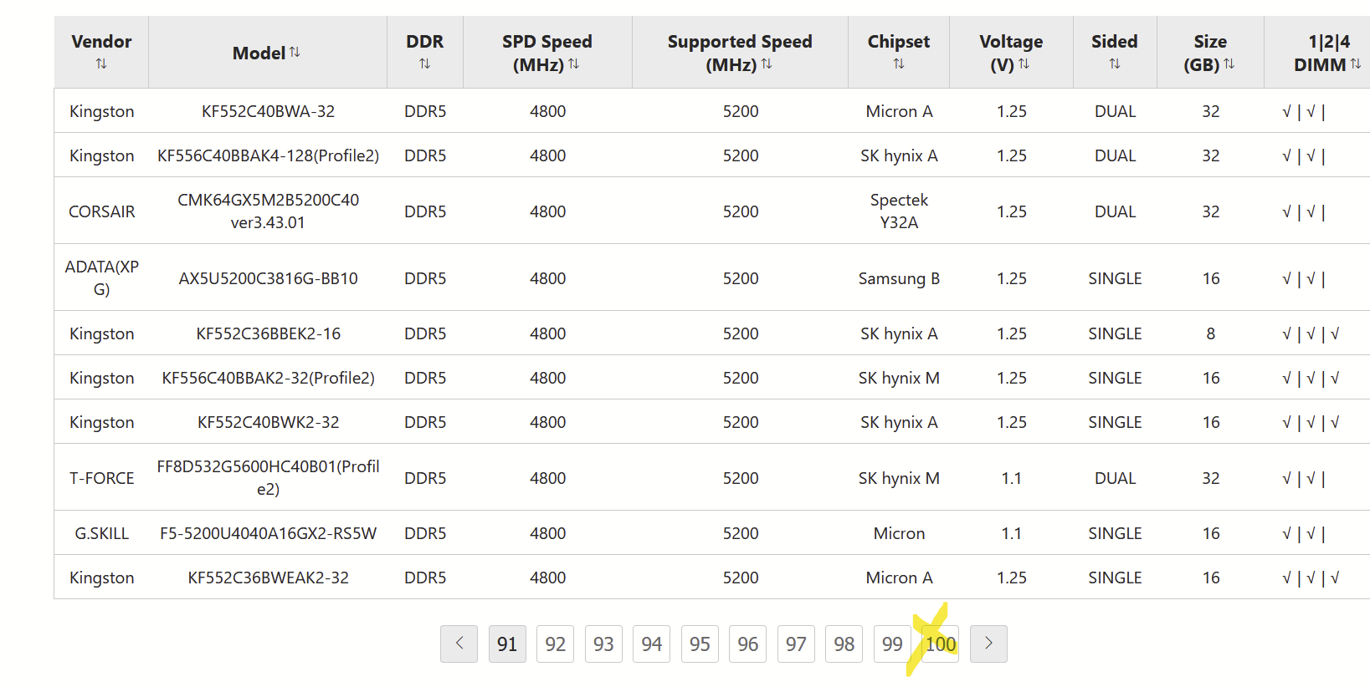Go to previous pages with left chevron

click(x=459, y=644)
